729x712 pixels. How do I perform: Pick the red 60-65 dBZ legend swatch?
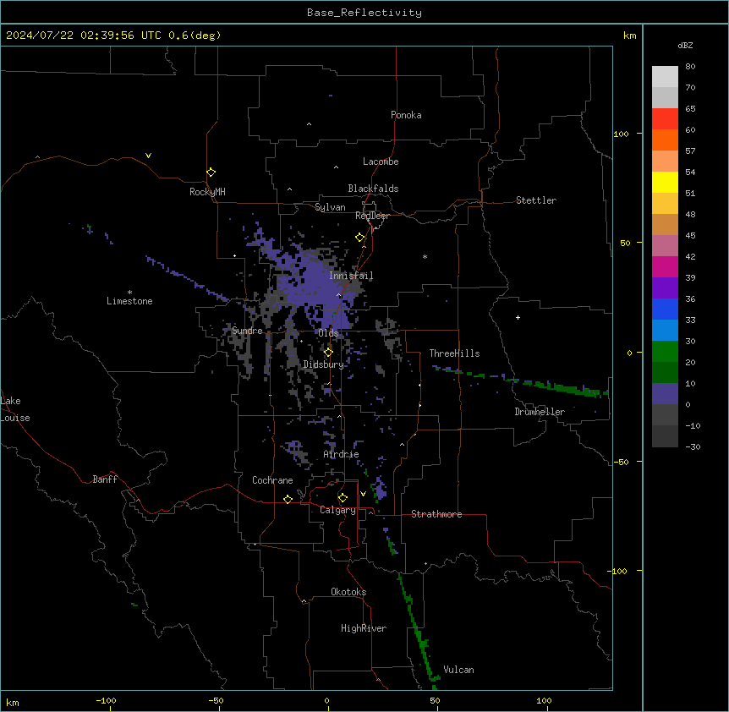(665, 119)
